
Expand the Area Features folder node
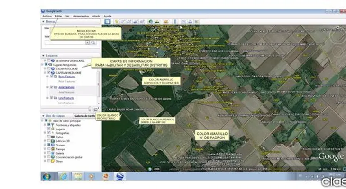47,87
